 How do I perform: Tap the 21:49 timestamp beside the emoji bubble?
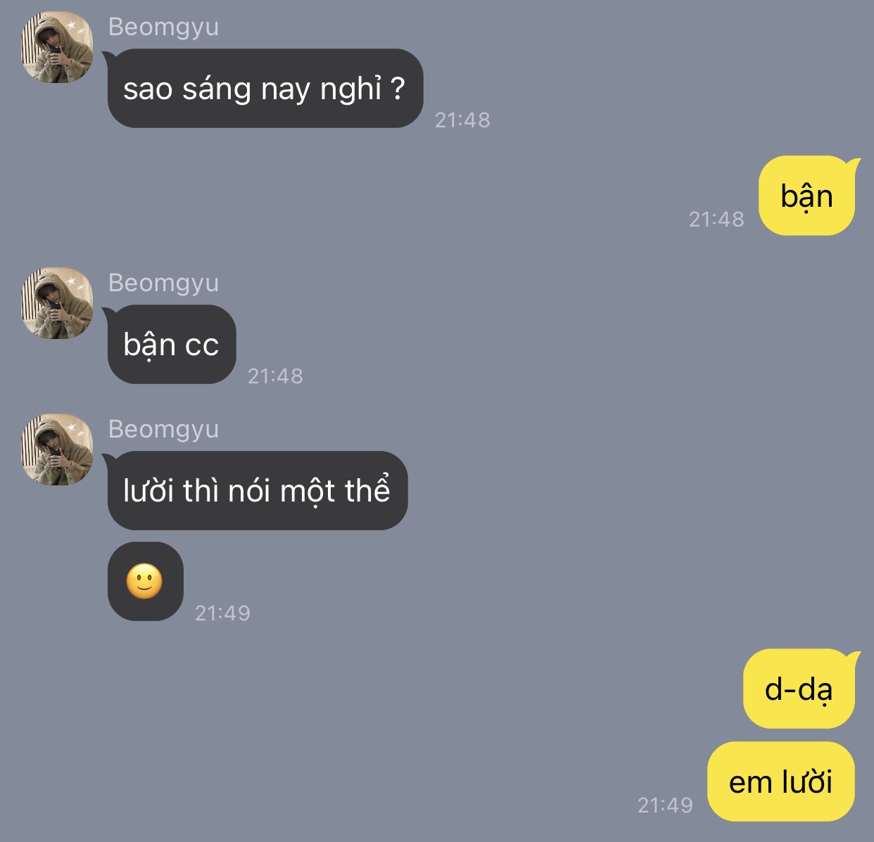pyautogui.click(x=222, y=613)
